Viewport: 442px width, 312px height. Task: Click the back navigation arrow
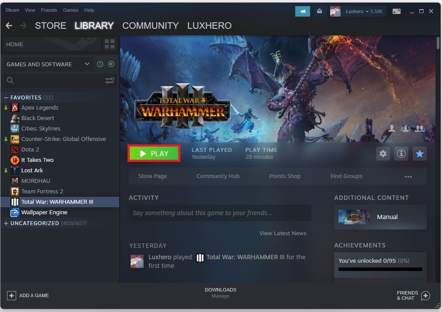[9, 26]
